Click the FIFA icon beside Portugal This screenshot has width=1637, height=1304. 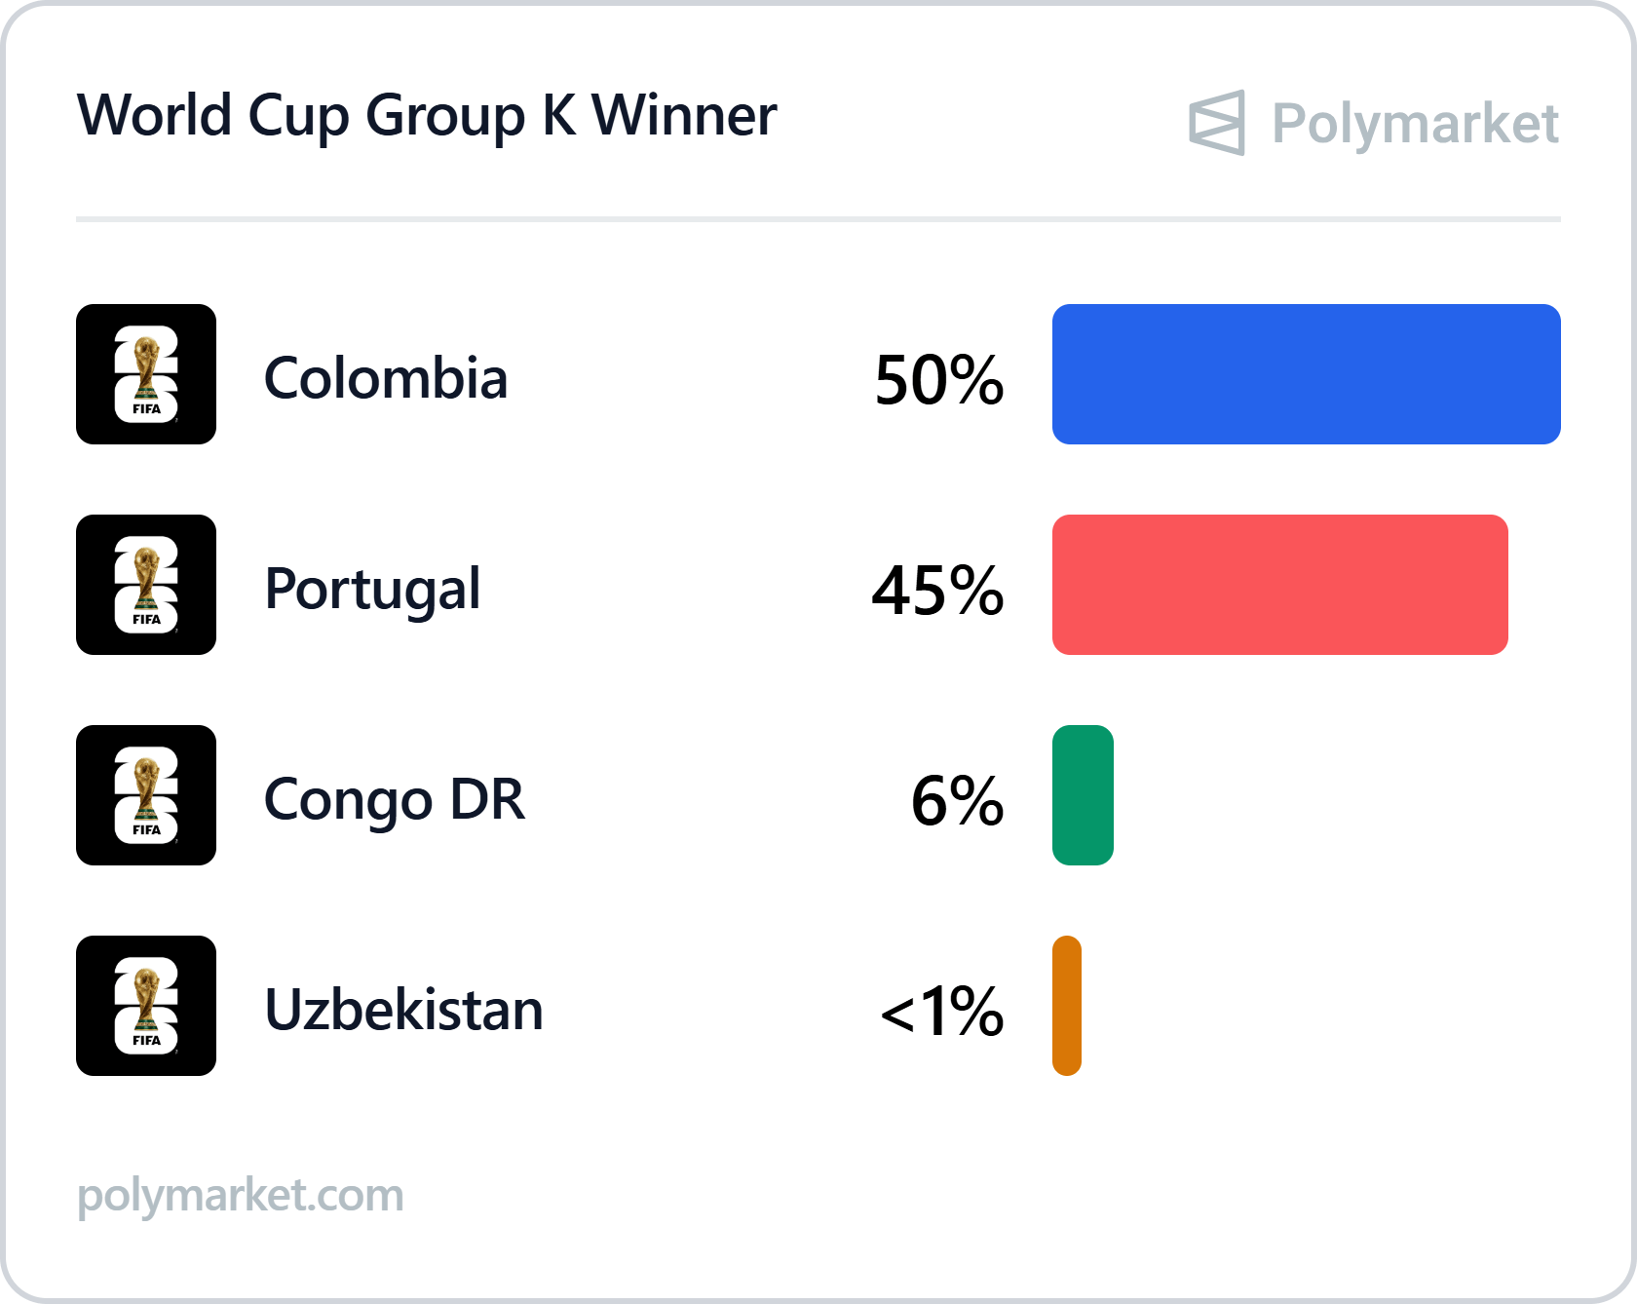[x=146, y=585]
